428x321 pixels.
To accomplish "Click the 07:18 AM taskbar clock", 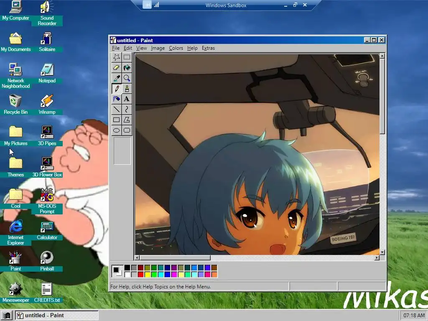I will click(x=414, y=316).
